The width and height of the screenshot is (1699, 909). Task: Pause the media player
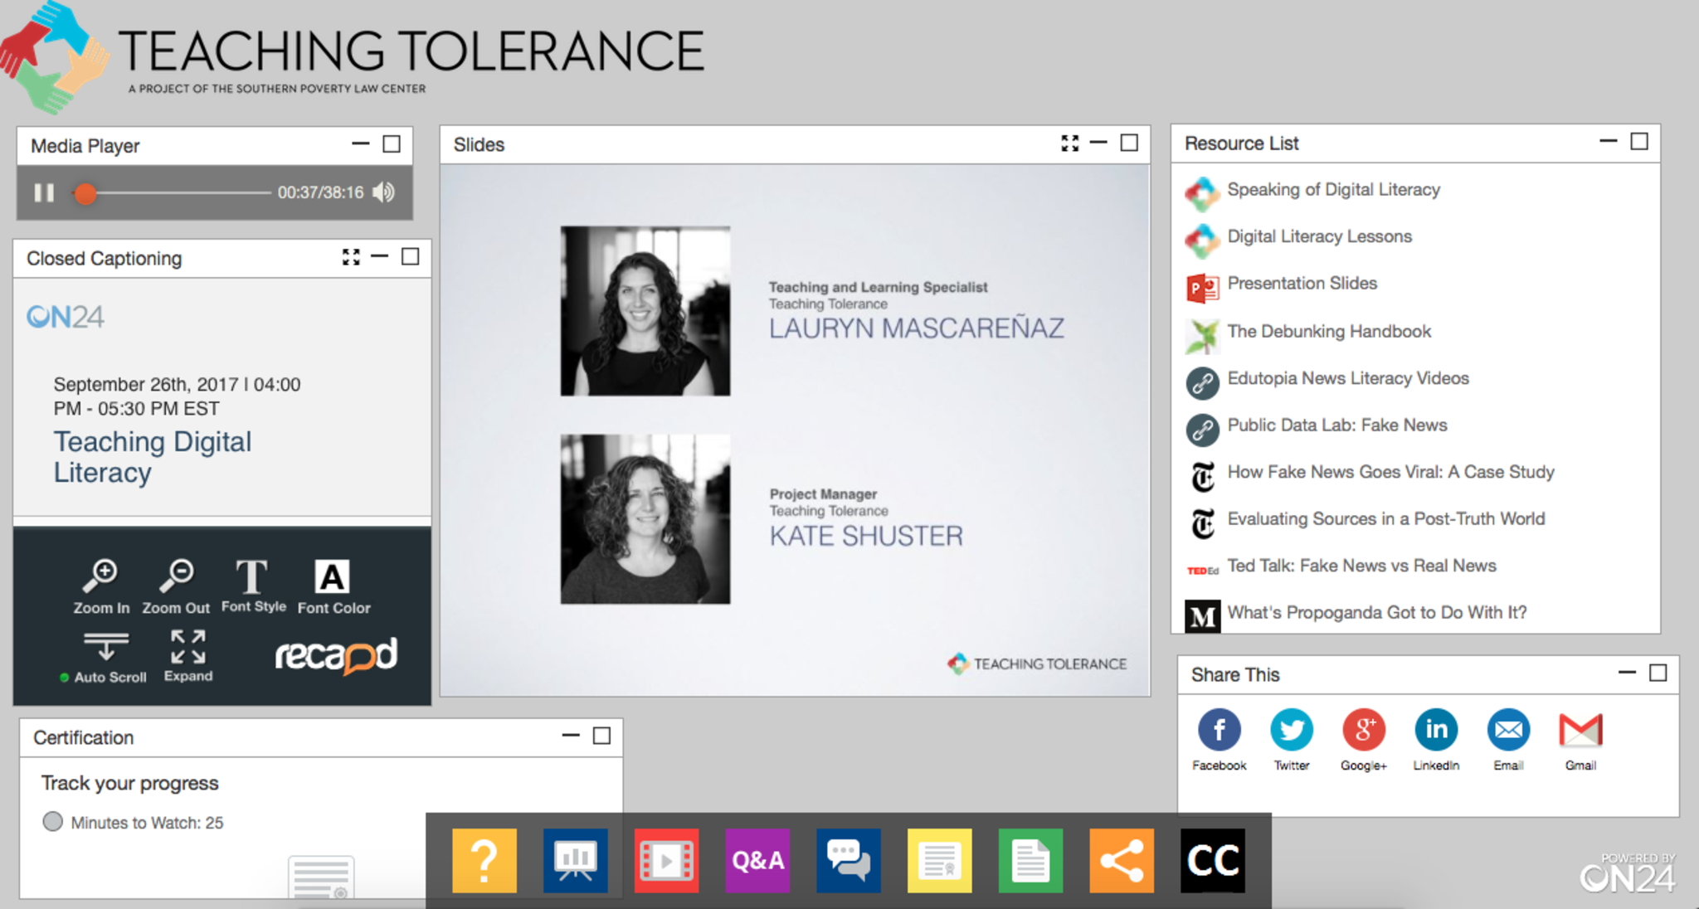click(x=44, y=192)
